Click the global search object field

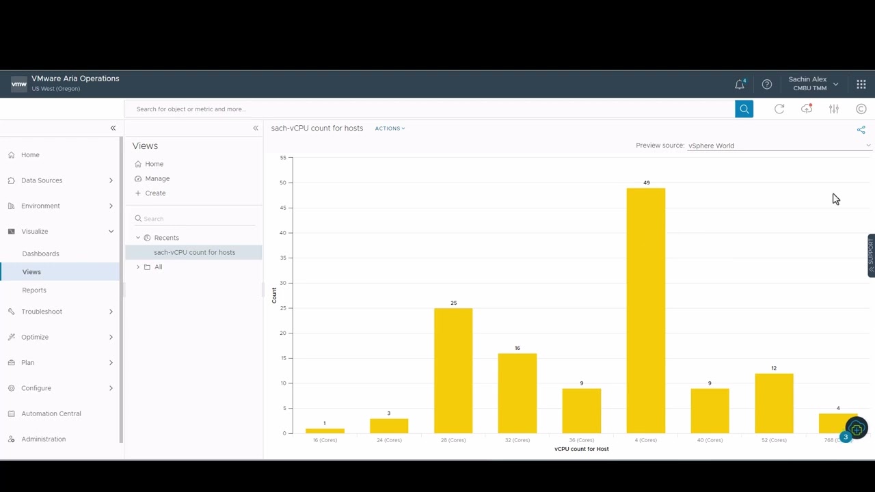431,109
